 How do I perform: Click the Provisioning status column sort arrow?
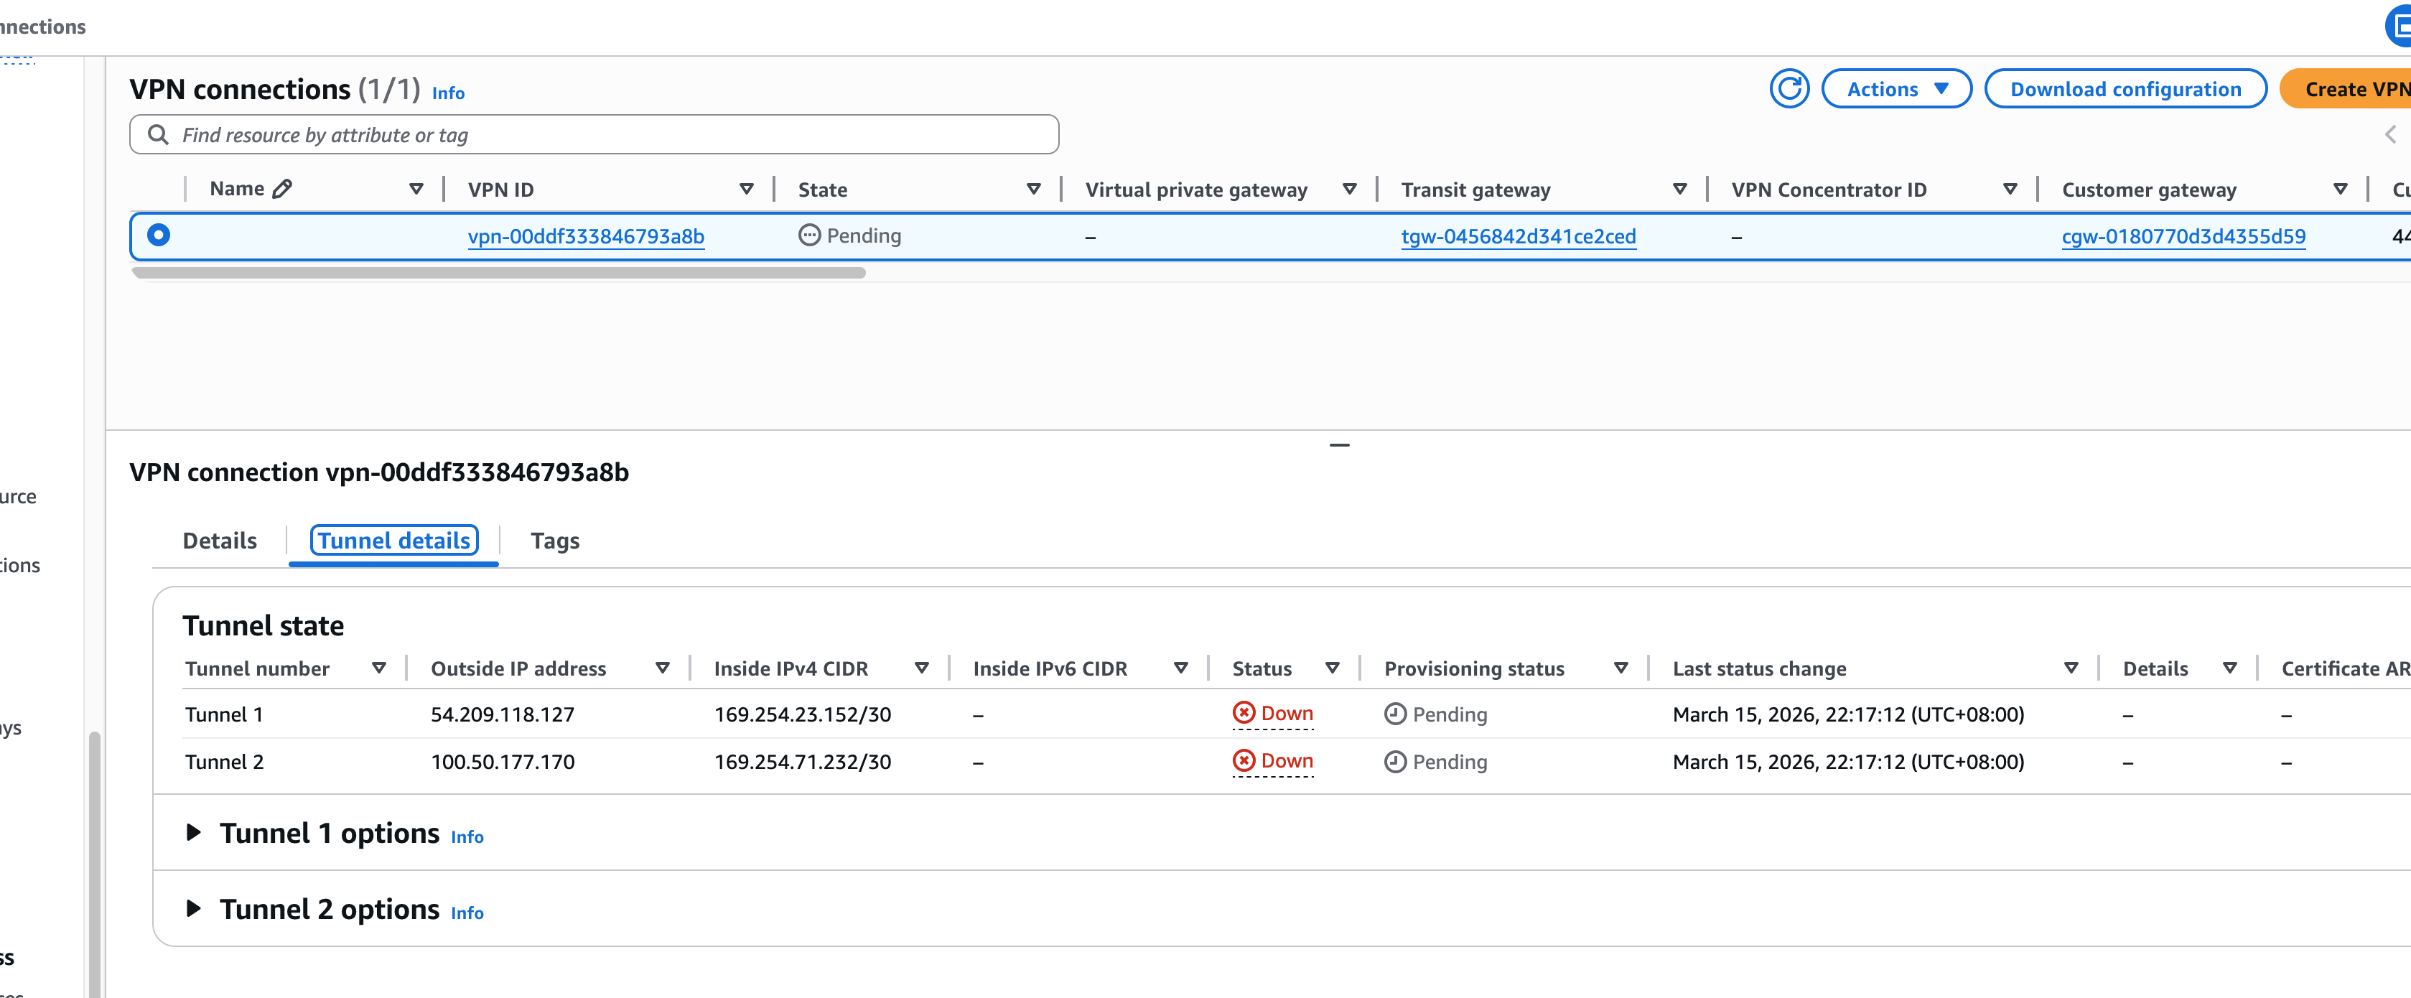click(x=1621, y=668)
